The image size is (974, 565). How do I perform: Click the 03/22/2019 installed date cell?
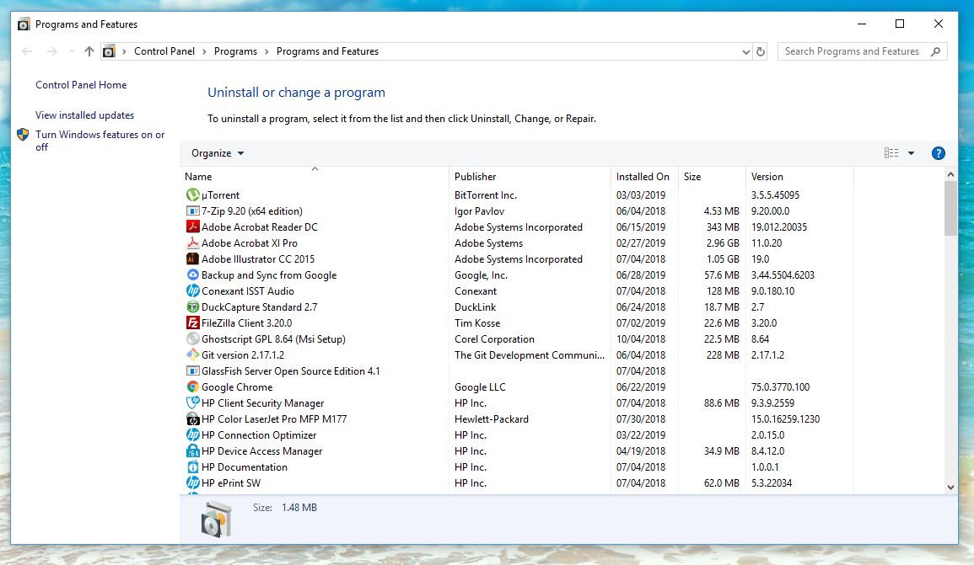click(640, 434)
